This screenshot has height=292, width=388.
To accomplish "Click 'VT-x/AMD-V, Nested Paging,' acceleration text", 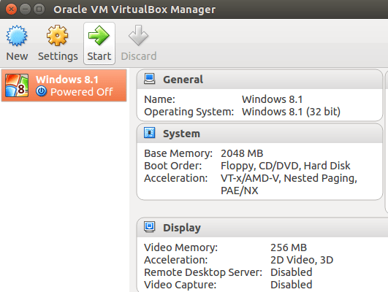I will point(289,178).
